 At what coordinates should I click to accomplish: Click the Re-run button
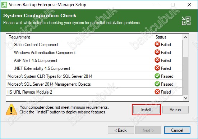175,109
